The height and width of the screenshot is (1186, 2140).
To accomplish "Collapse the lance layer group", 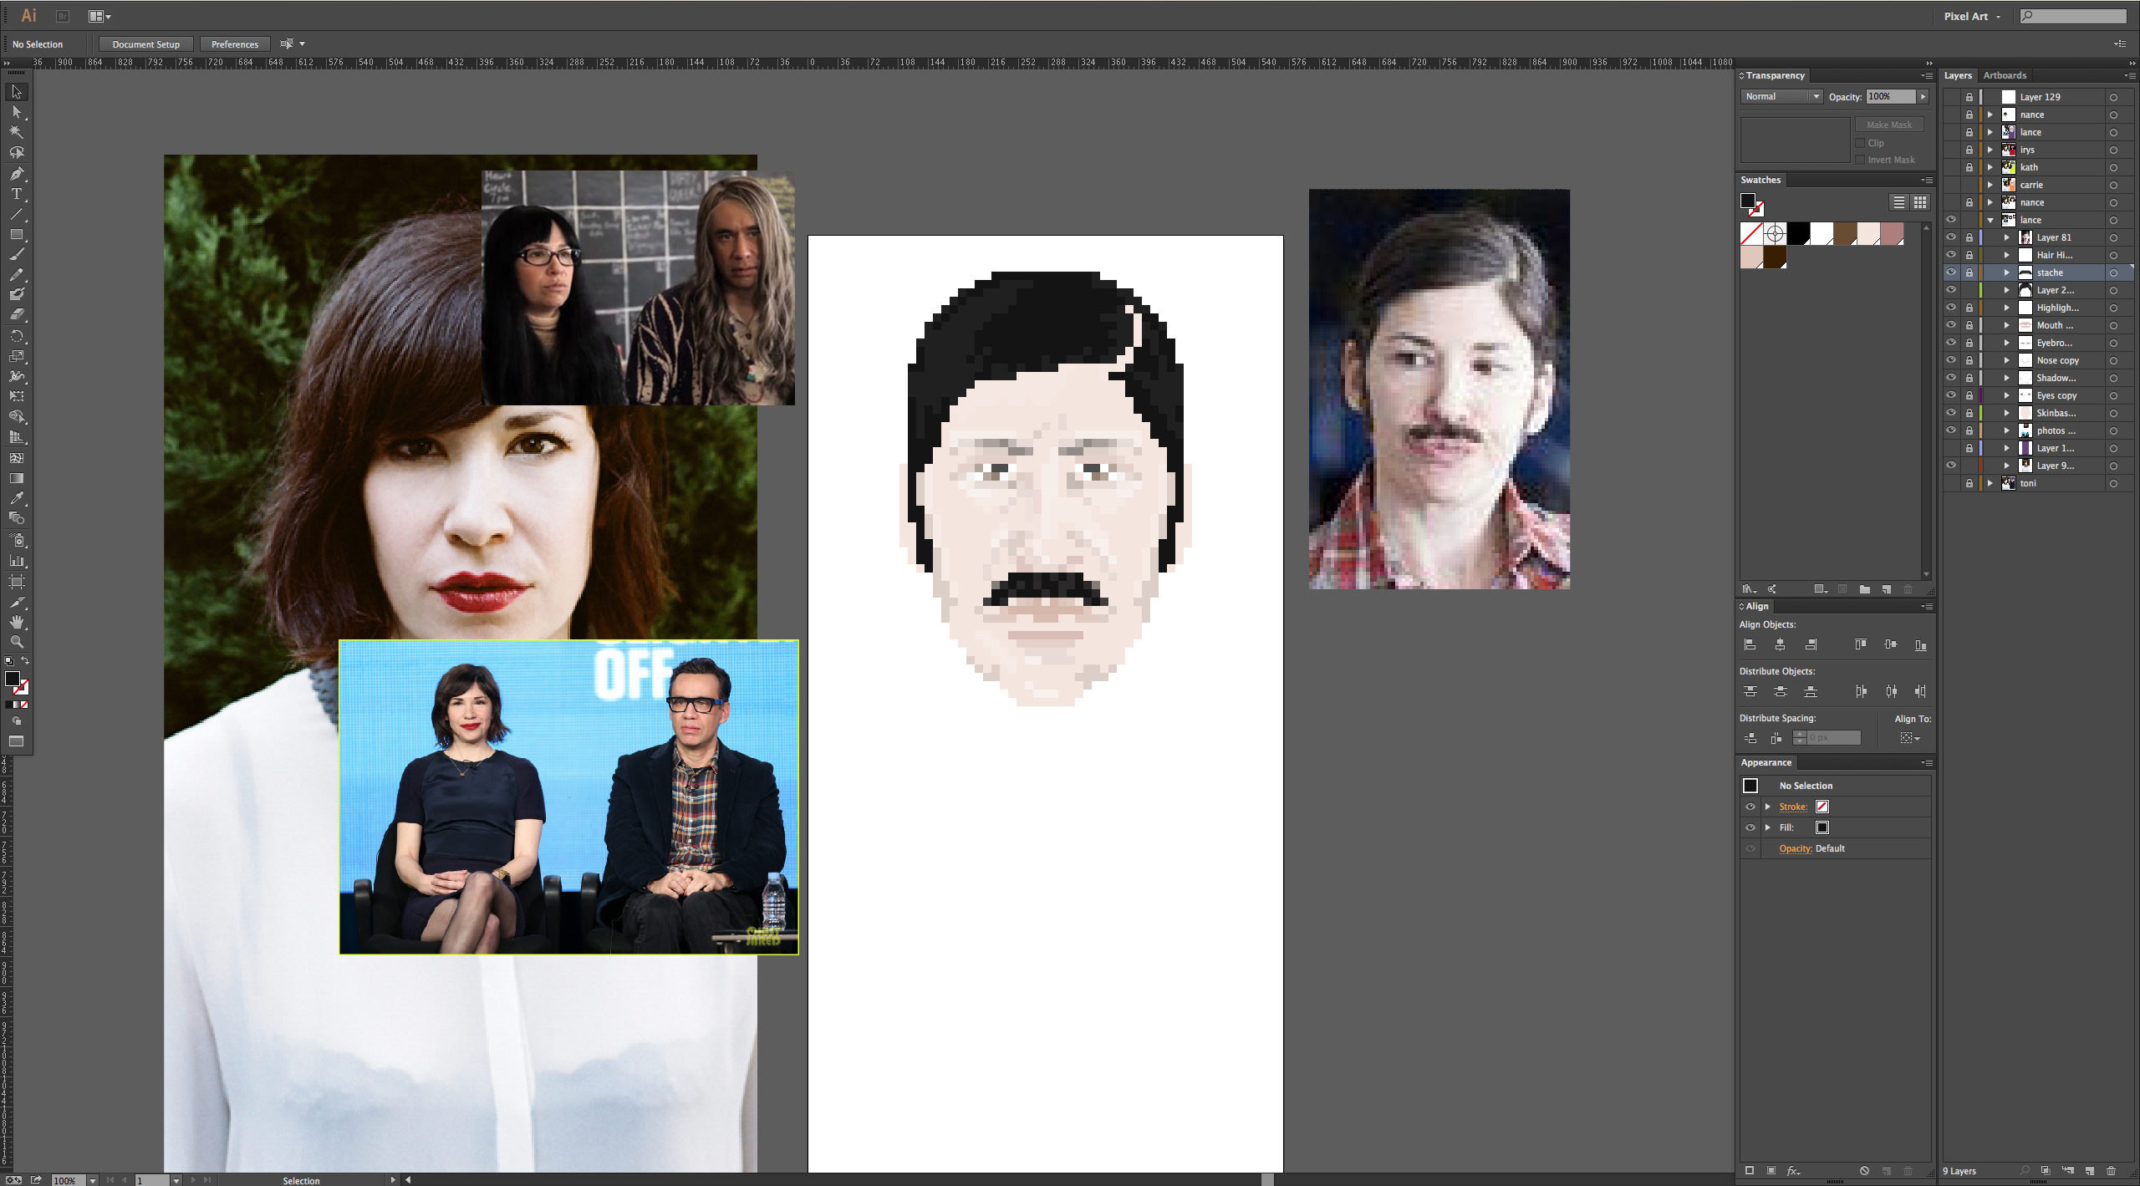I will [x=1990, y=220].
